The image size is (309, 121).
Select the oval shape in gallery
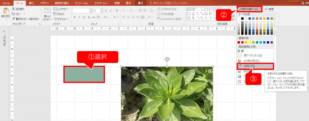pos(210,9)
